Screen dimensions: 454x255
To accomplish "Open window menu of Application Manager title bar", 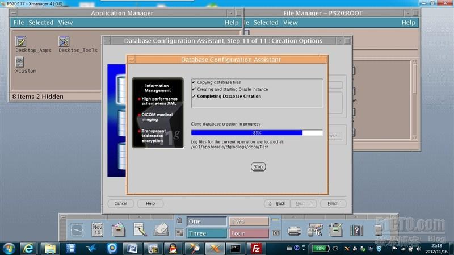I will click(14, 13).
